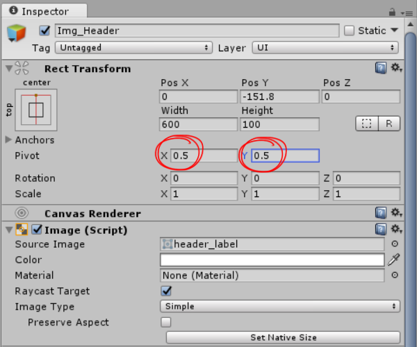Open the Image Type dropdown
The image size is (417, 347).
(x=280, y=306)
